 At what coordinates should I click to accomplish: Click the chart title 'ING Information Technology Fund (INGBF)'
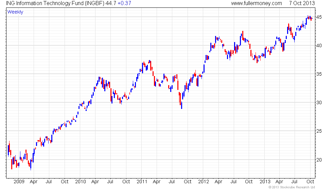[x=55, y=3]
